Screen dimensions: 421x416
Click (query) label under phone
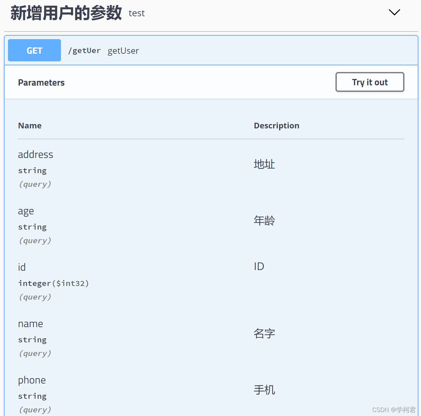click(35, 410)
